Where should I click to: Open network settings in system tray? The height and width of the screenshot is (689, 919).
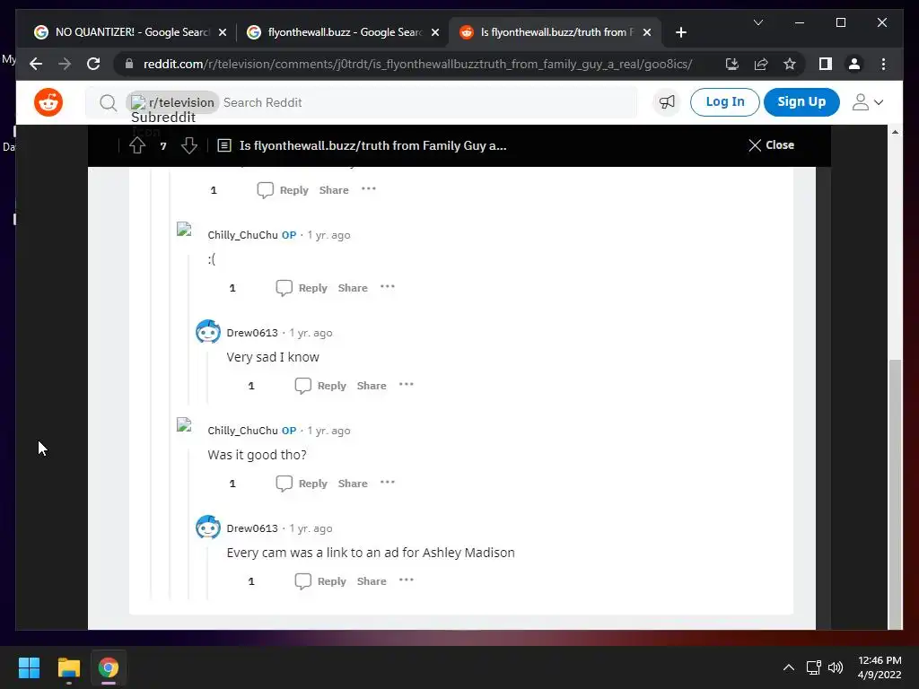coord(813,667)
